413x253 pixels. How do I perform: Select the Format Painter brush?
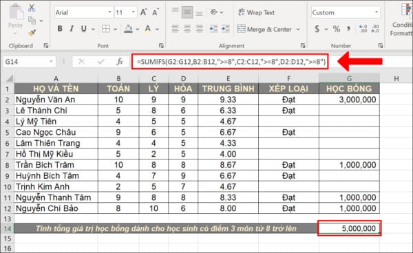32,33
